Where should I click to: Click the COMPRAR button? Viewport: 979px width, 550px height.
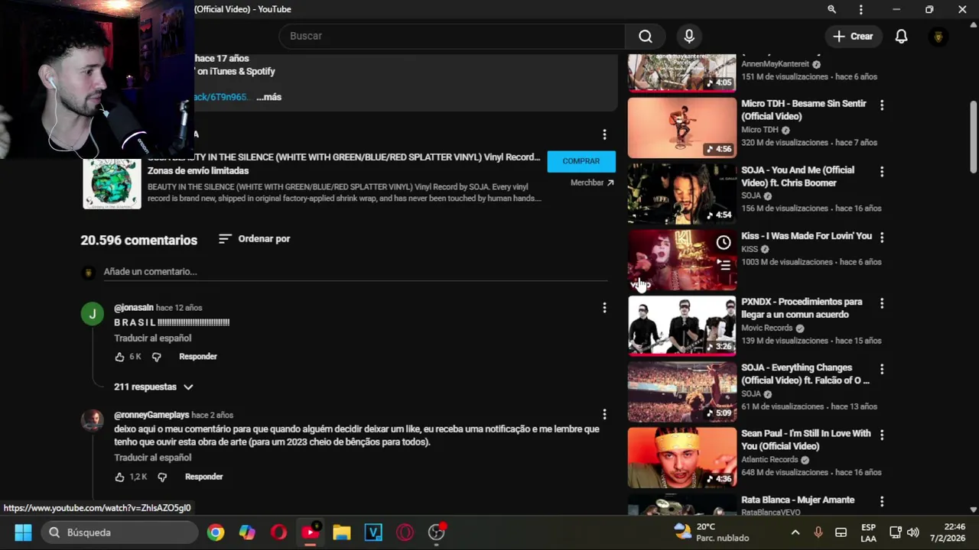click(581, 161)
